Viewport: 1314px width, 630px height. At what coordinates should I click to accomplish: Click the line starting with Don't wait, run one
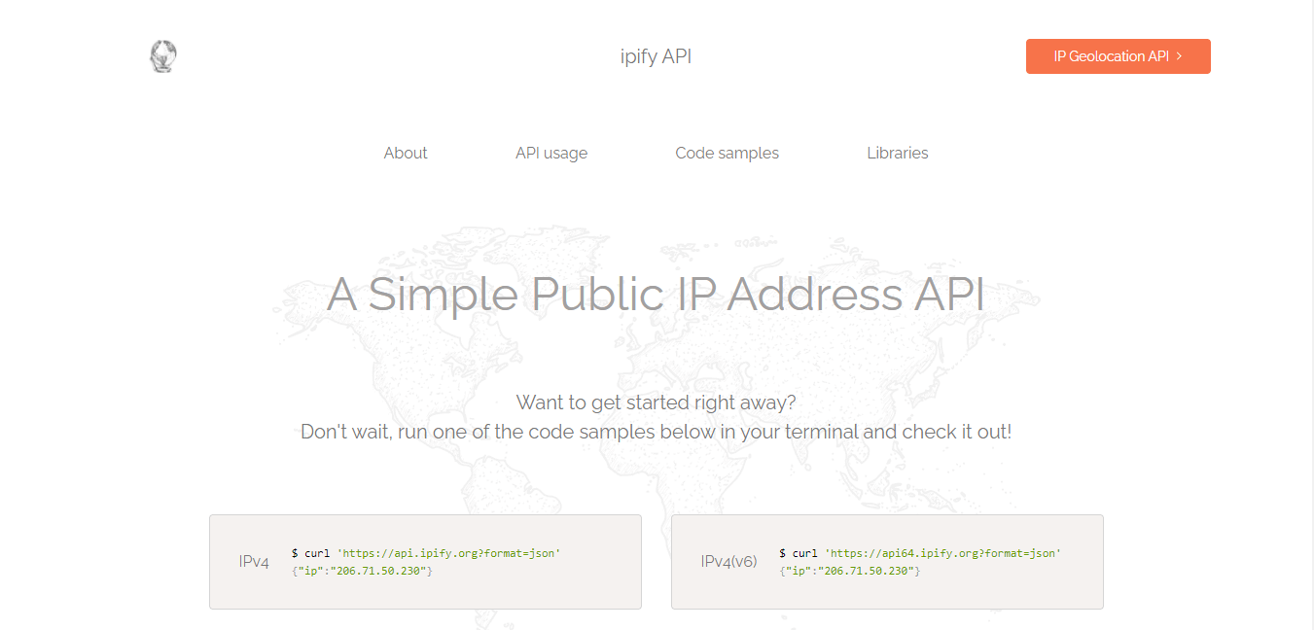tap(657, 432)
